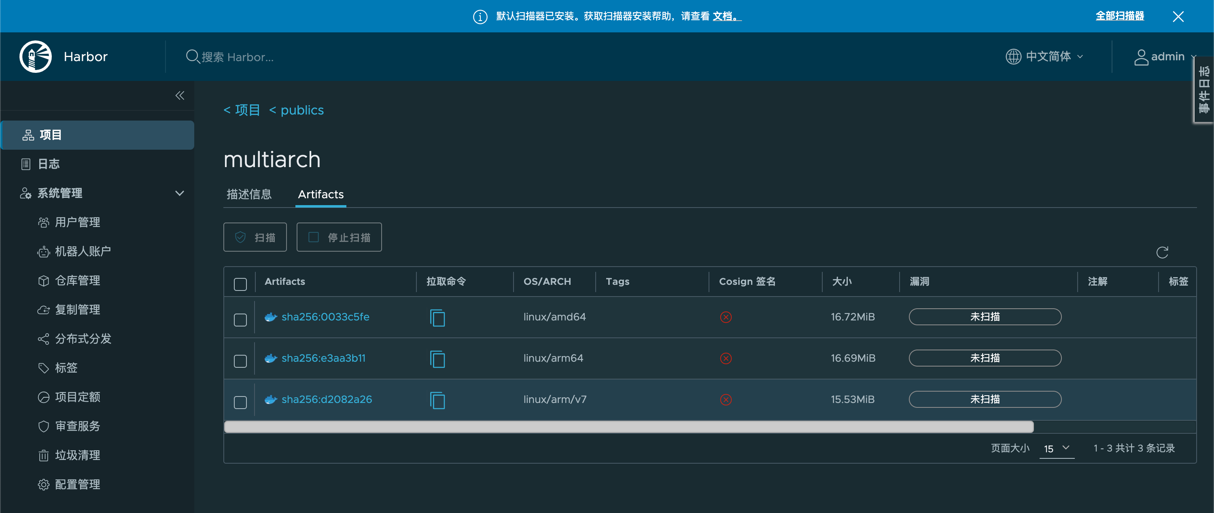Click 未扫描 status bar for linux/amd64
1214x513 pixels.
pyautogui.click(x=985, y=316)
